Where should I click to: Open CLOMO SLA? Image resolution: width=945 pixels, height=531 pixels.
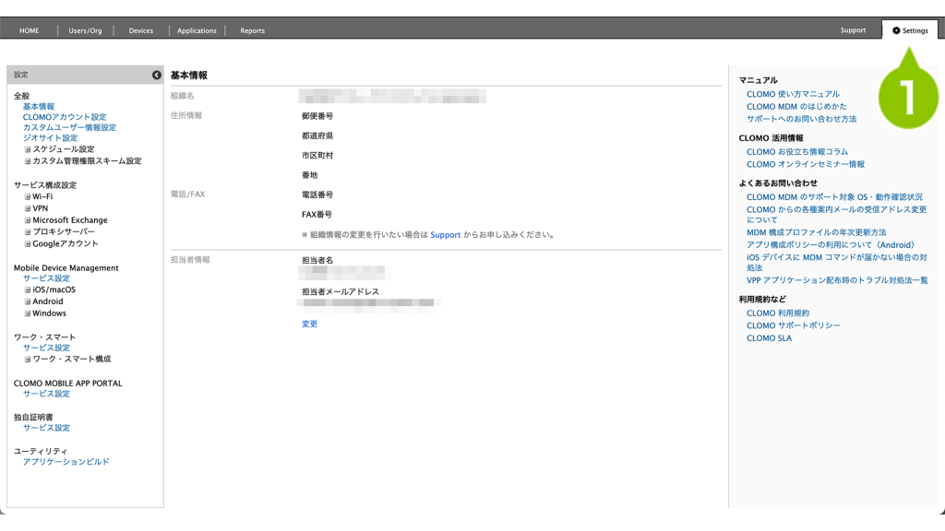[769, 338]
